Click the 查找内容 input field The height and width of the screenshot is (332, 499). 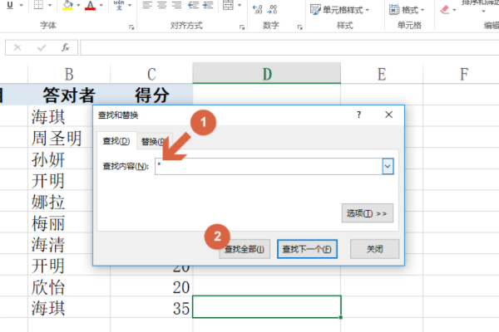[268, 166]
